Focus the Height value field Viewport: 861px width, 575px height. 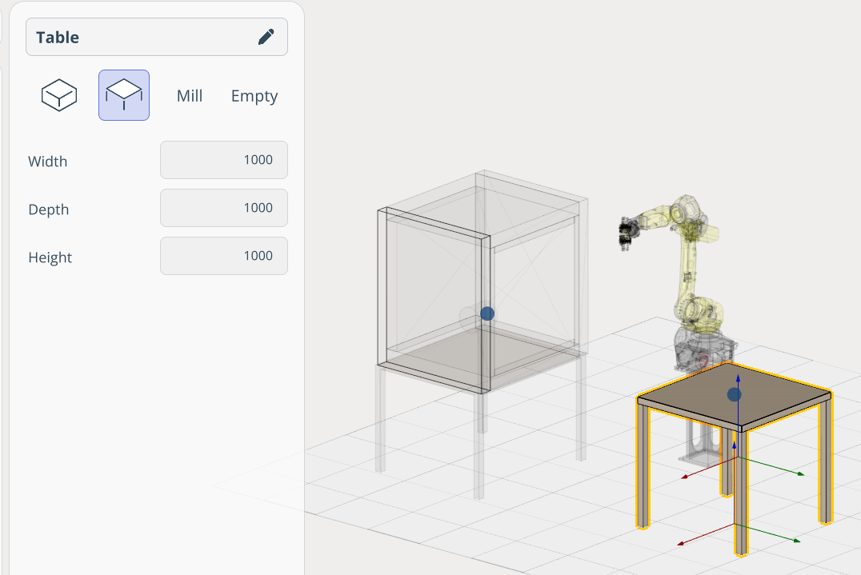(x=224, y=256)
